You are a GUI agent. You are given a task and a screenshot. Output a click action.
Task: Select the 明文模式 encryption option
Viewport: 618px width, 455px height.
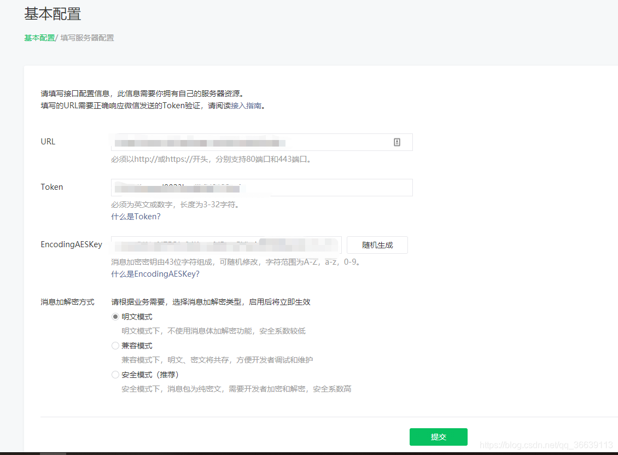[115, 316]
